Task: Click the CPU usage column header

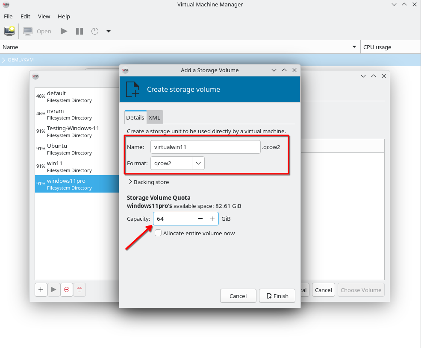Action: [x=391, y=47]
